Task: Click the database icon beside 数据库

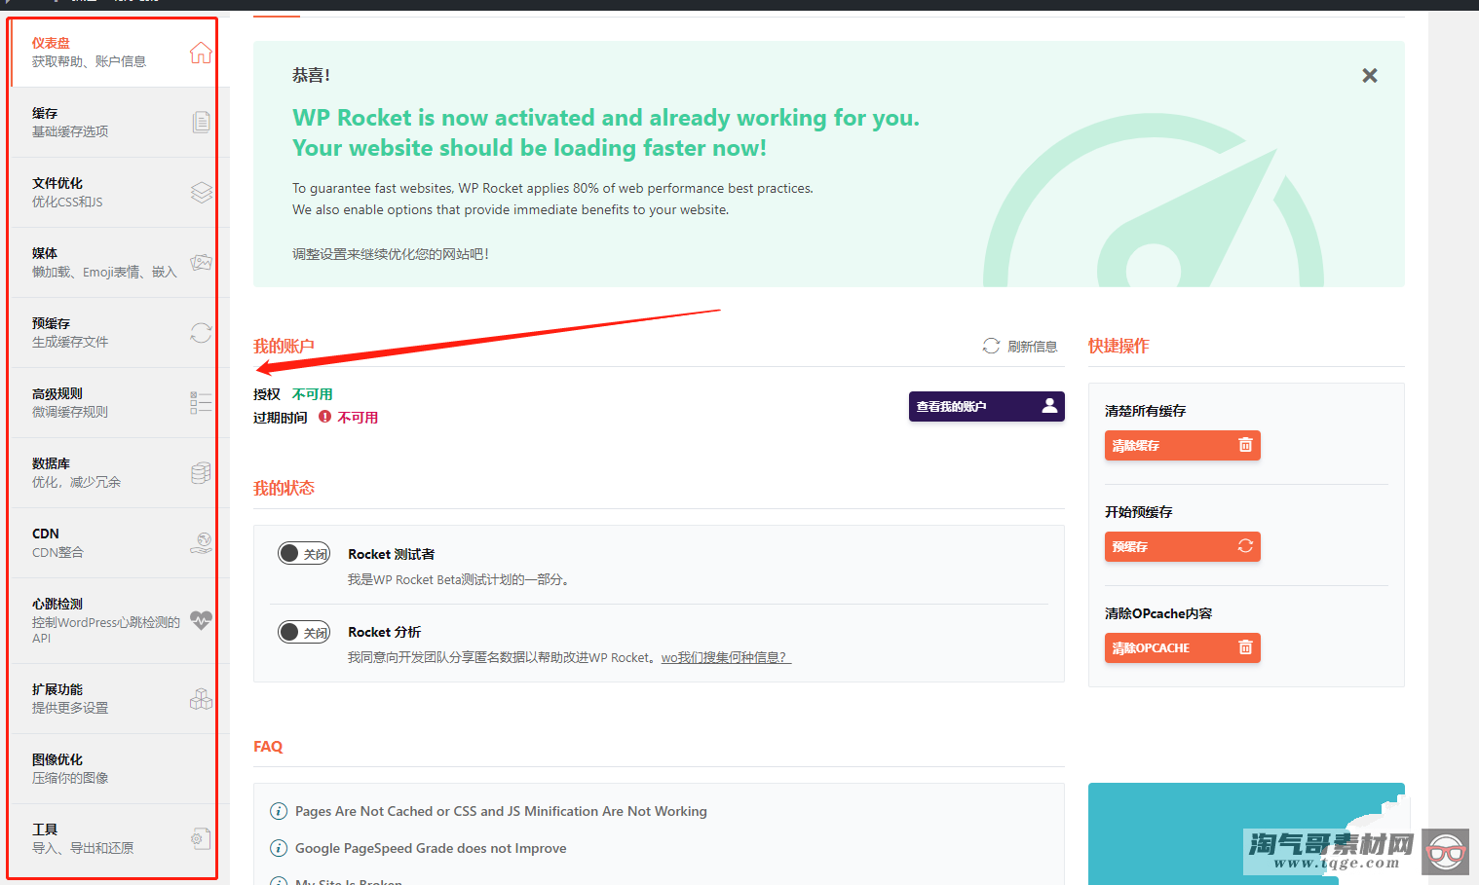Action: 201,473
